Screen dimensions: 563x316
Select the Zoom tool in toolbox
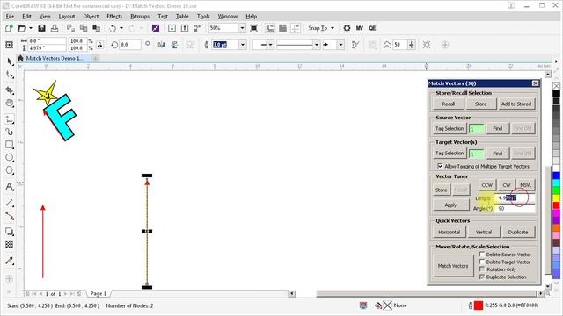point(10,104)
